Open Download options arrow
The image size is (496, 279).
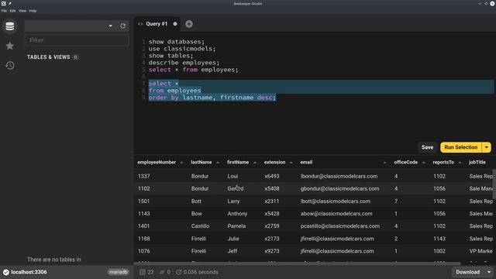[x=489, y=272]
